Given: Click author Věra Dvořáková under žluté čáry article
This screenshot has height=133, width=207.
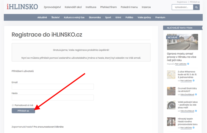Looking at the screenshot, I should pyautogui.click(x=187, y=95).
